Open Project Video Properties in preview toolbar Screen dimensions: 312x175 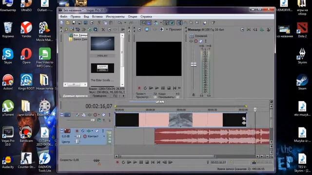click(139, 29)
